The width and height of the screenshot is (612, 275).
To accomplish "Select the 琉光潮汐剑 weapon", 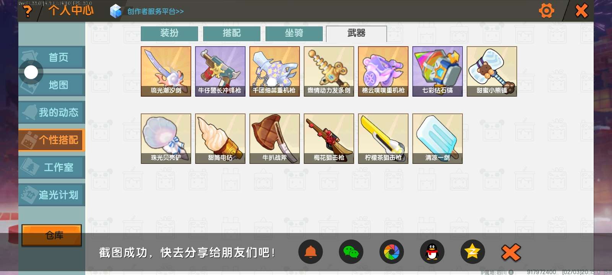I will click(166, 71).
